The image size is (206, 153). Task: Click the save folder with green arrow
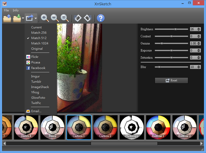tap(17, 18)
